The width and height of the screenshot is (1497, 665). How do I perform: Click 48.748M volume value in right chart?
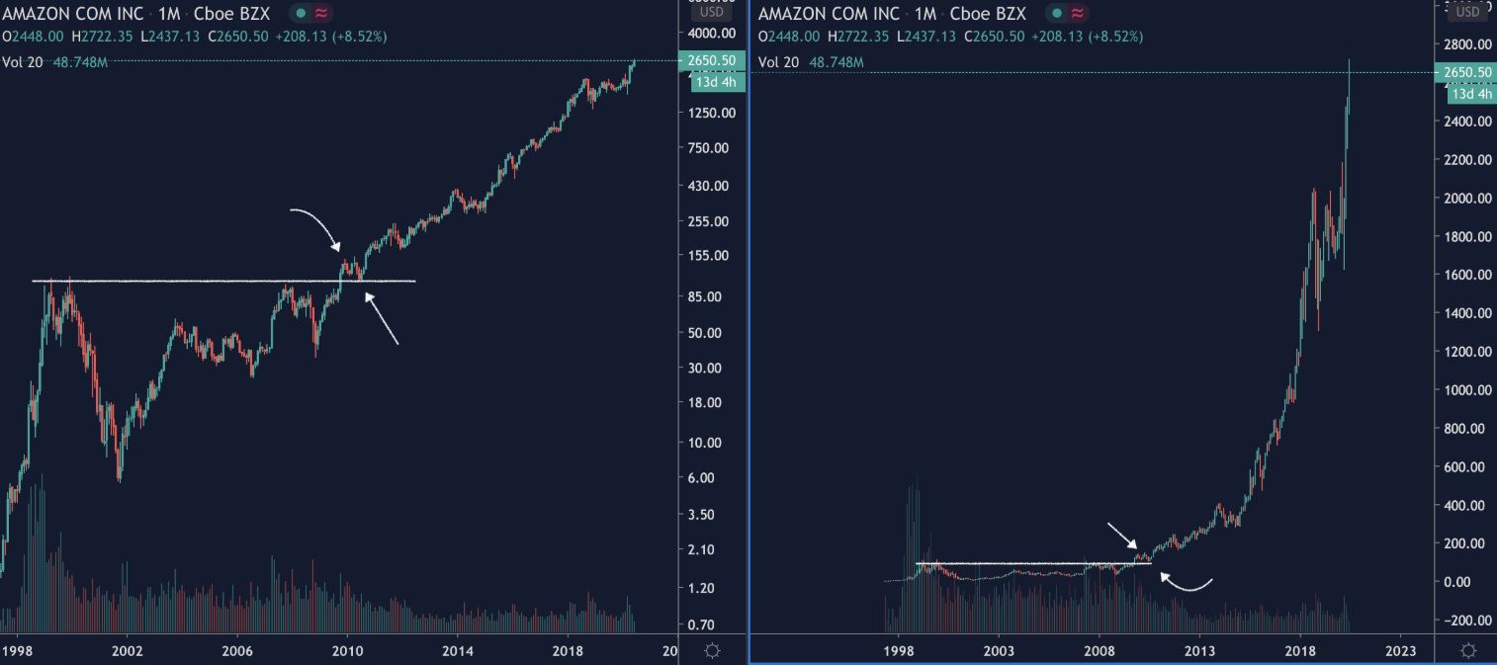[x=836, y=61]
